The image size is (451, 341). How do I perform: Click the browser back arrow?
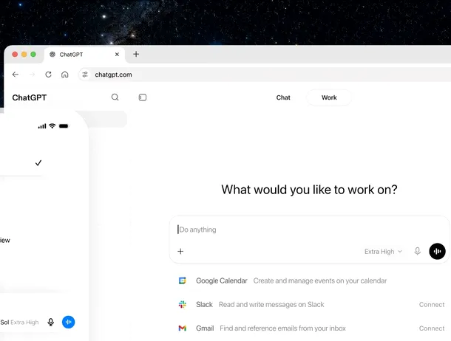coord(16,75)
